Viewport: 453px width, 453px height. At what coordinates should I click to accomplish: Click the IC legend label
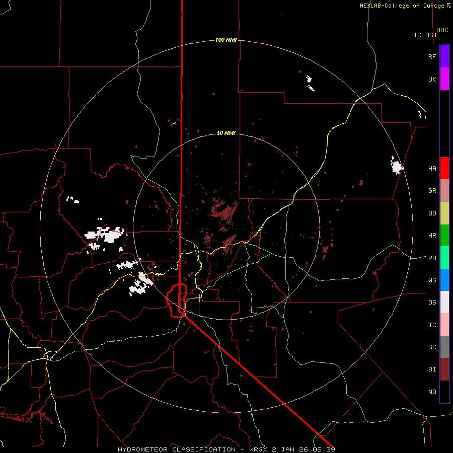(x=432, y=325)
